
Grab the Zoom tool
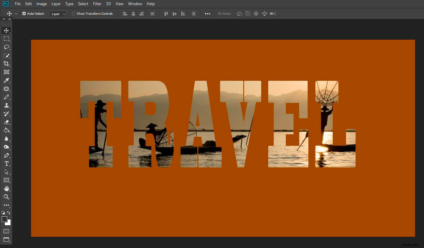pyautogui.click(x=6, y=197)
